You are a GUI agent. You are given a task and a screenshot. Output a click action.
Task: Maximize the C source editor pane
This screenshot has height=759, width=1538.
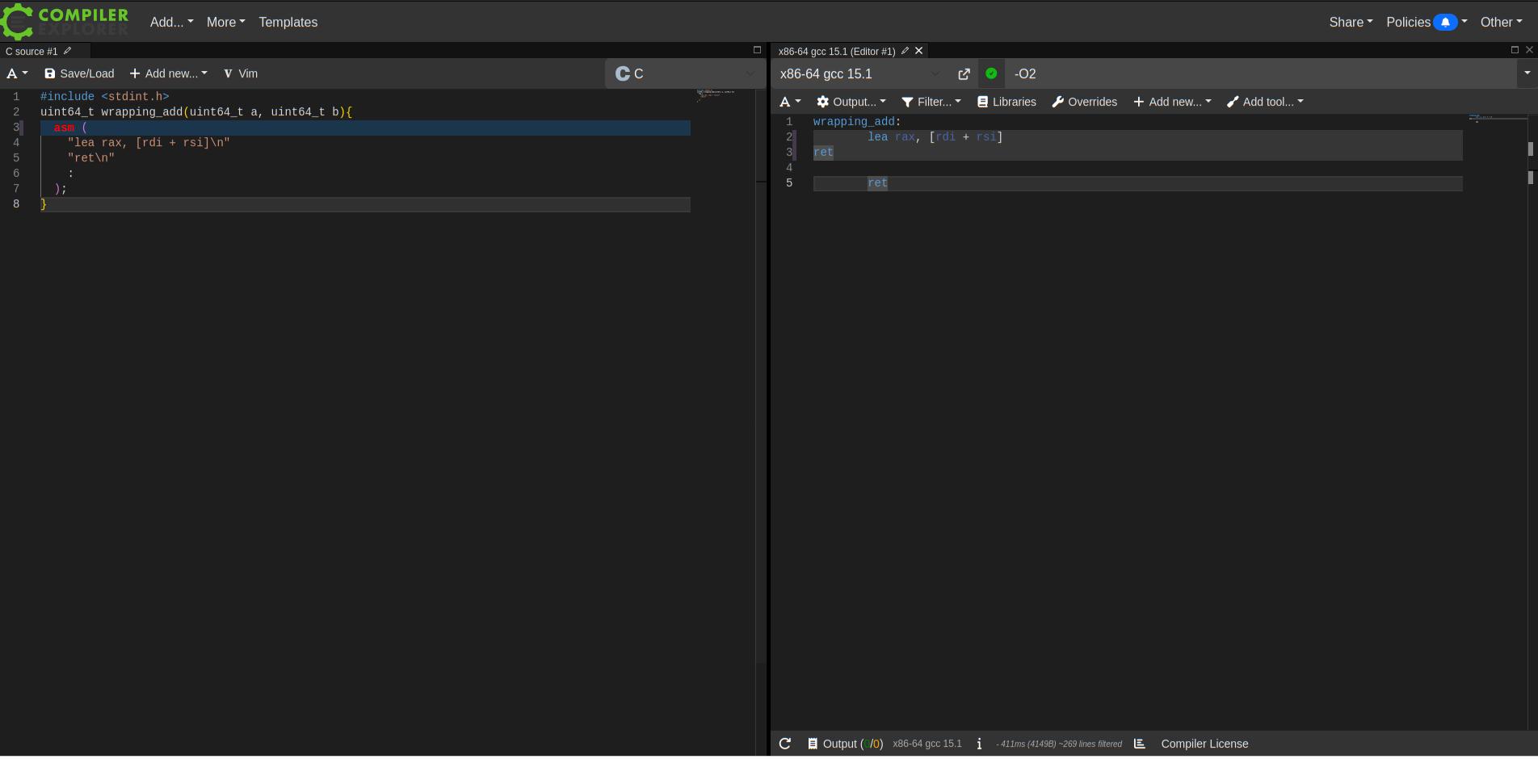[757, 50]
